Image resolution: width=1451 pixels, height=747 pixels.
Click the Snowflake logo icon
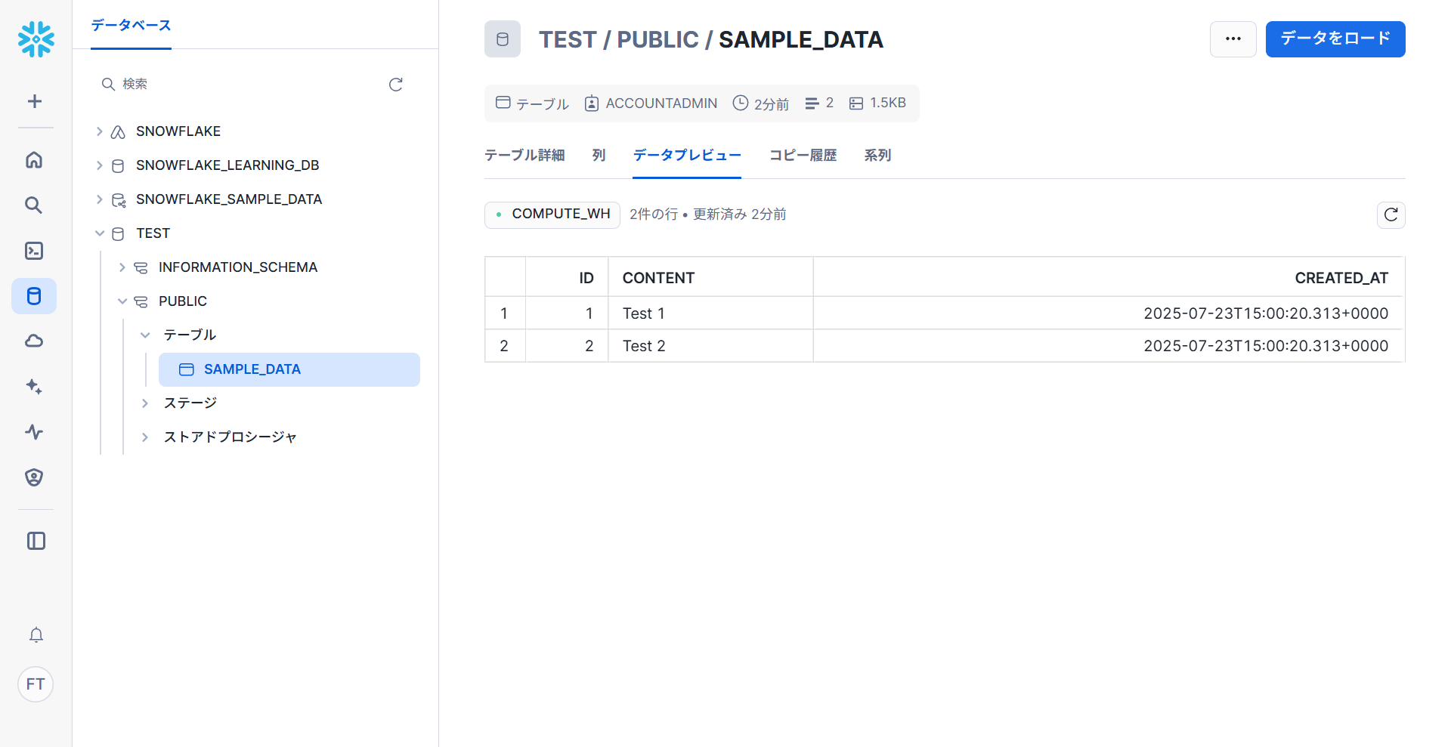[36, 39]
